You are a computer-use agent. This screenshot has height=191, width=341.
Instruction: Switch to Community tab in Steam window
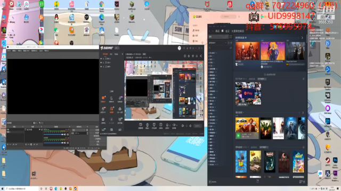tap(228, 31)
